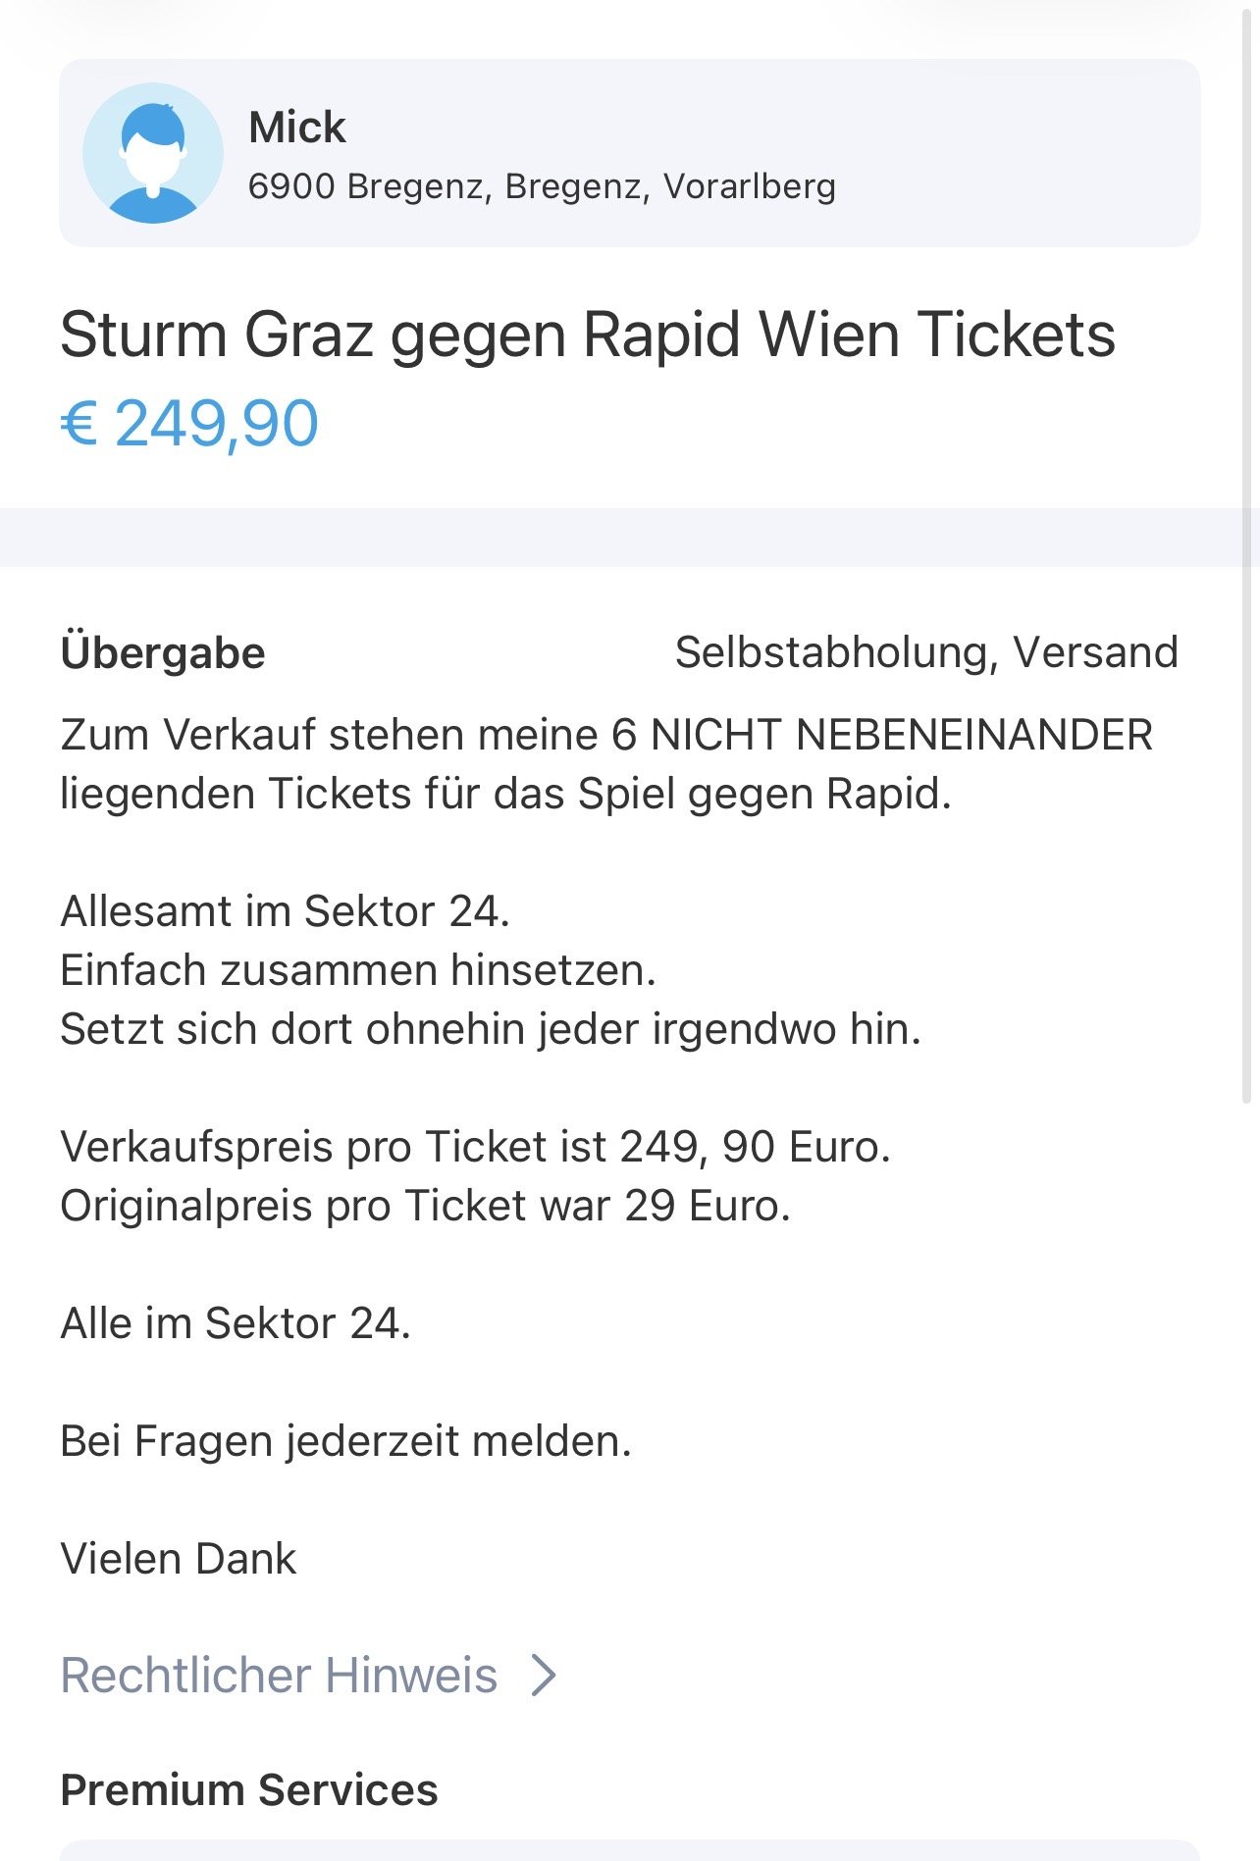Open the Rechtlicher Hinweis link
This screenshot has height=1861, width=1260.
[280, 1675]
